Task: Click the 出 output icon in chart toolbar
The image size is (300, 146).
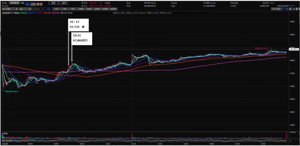Action: 290,9
